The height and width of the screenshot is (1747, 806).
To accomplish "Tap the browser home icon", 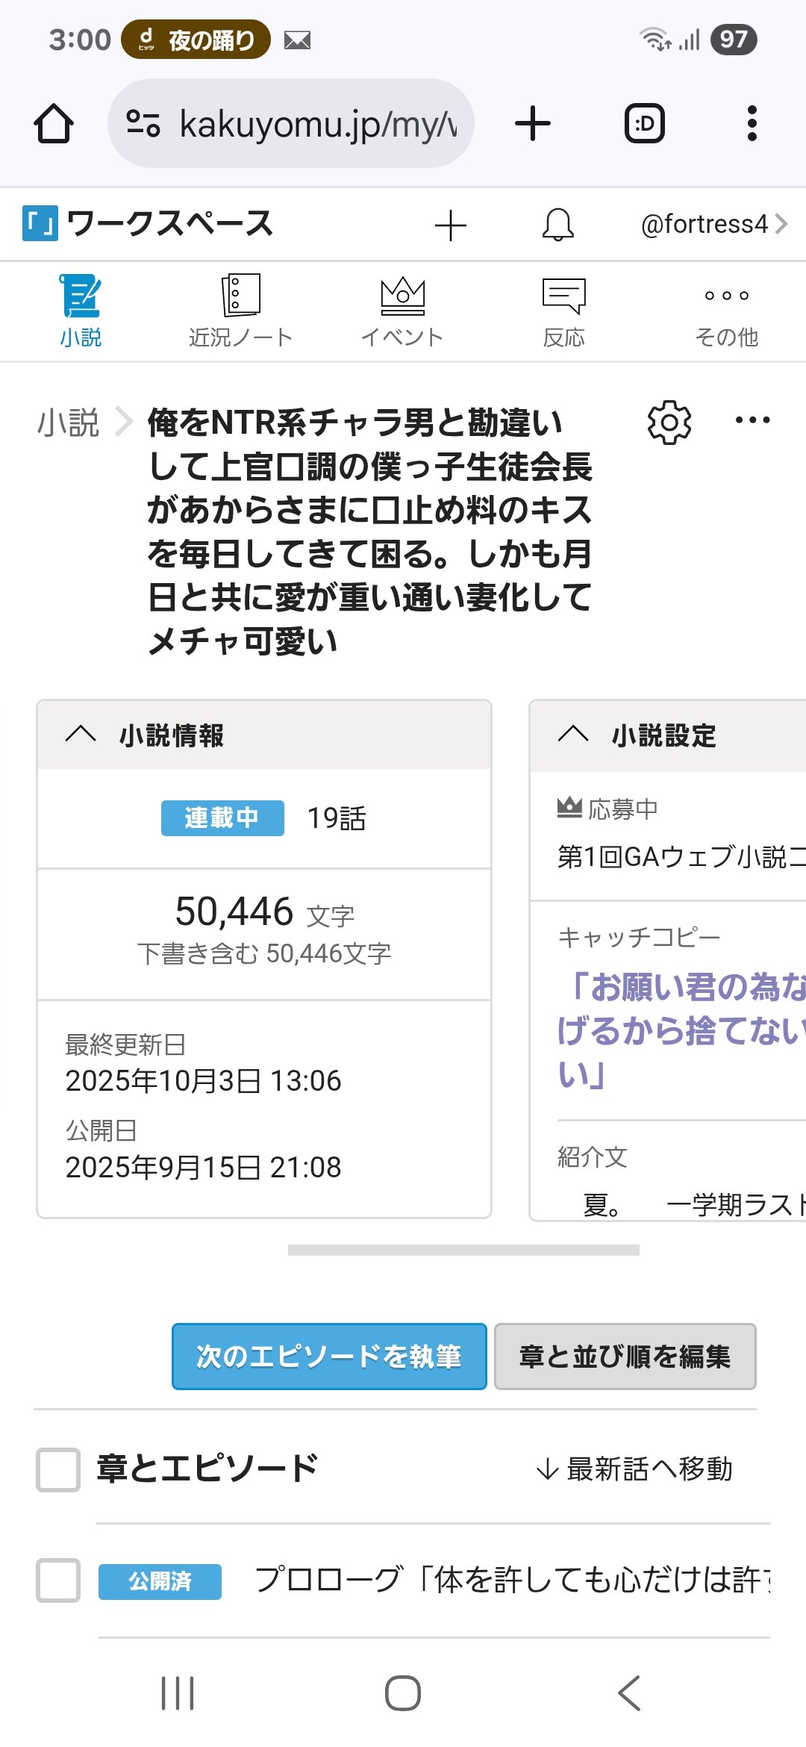I will [54, 123].
